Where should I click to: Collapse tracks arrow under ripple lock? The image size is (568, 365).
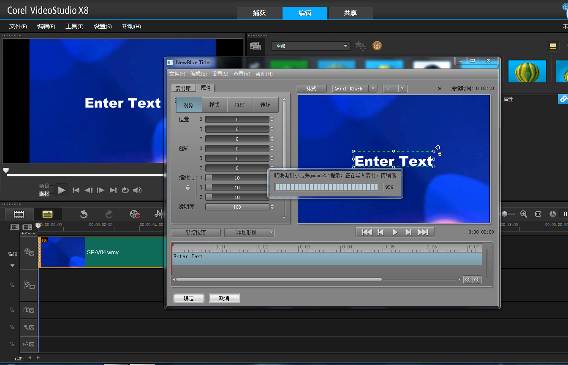[x=13, y=266]
